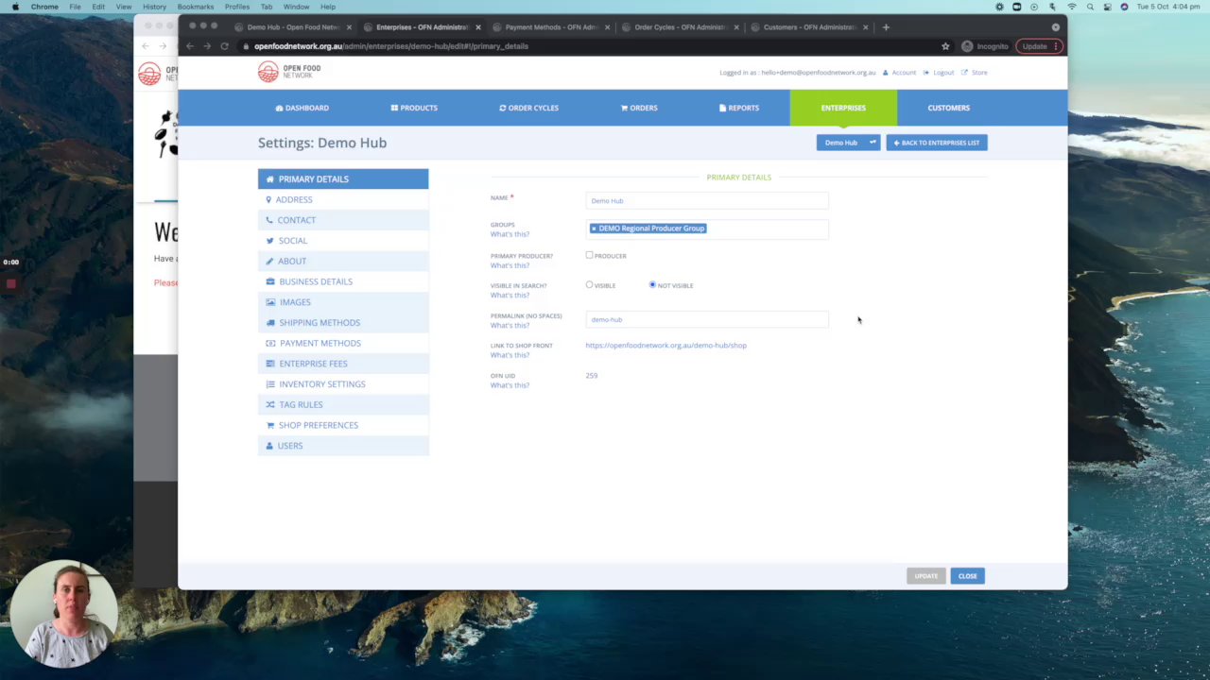This screenshot has width=1210, height=680.
Task: Click the money icon beside Payment Methods
Action: tap(270, 343)
